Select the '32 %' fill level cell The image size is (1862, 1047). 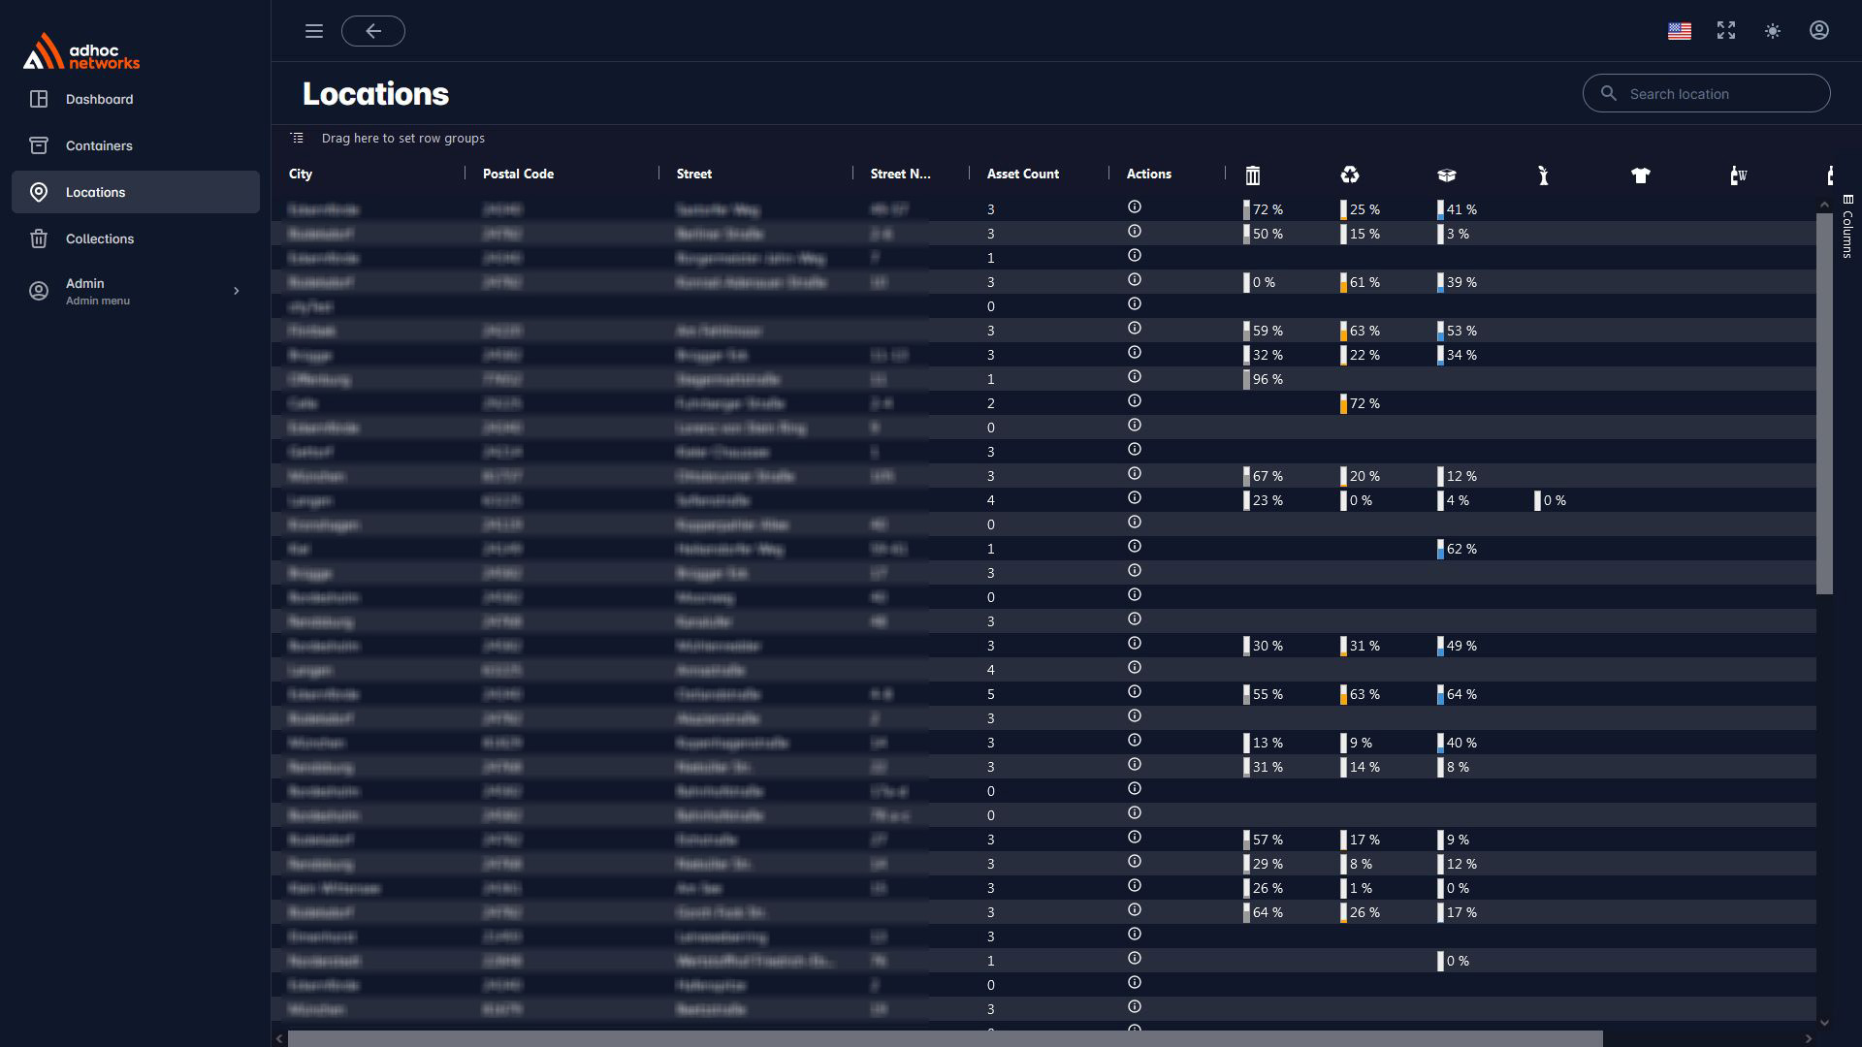point(1264,355)
